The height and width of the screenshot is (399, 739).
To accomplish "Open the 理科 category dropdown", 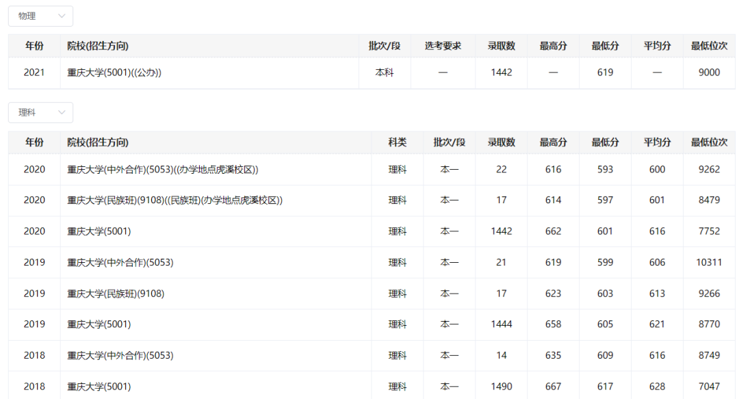I will pyautogui.click(x=40, y=113).
